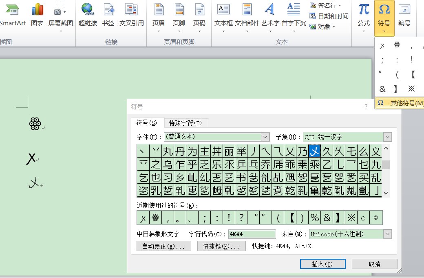Select the 龟 character in the grid
Screen dimensions: 424x278
pyautogui.click(x=314, y=191)
